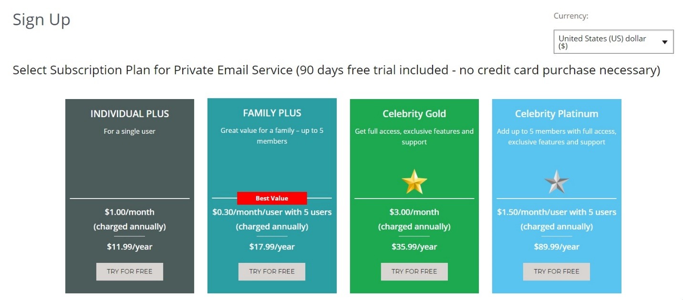Select the INDIVIDUAL PLUS plan title
The width and height of the screenshot is (683, 300).
(130, 114)
